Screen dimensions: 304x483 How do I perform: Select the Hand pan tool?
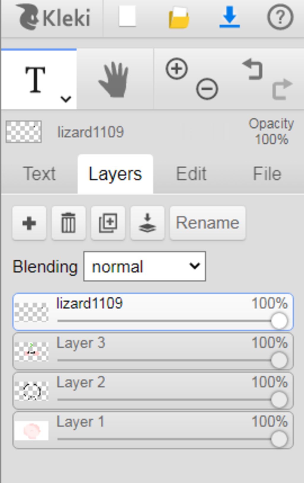(114, 80)
